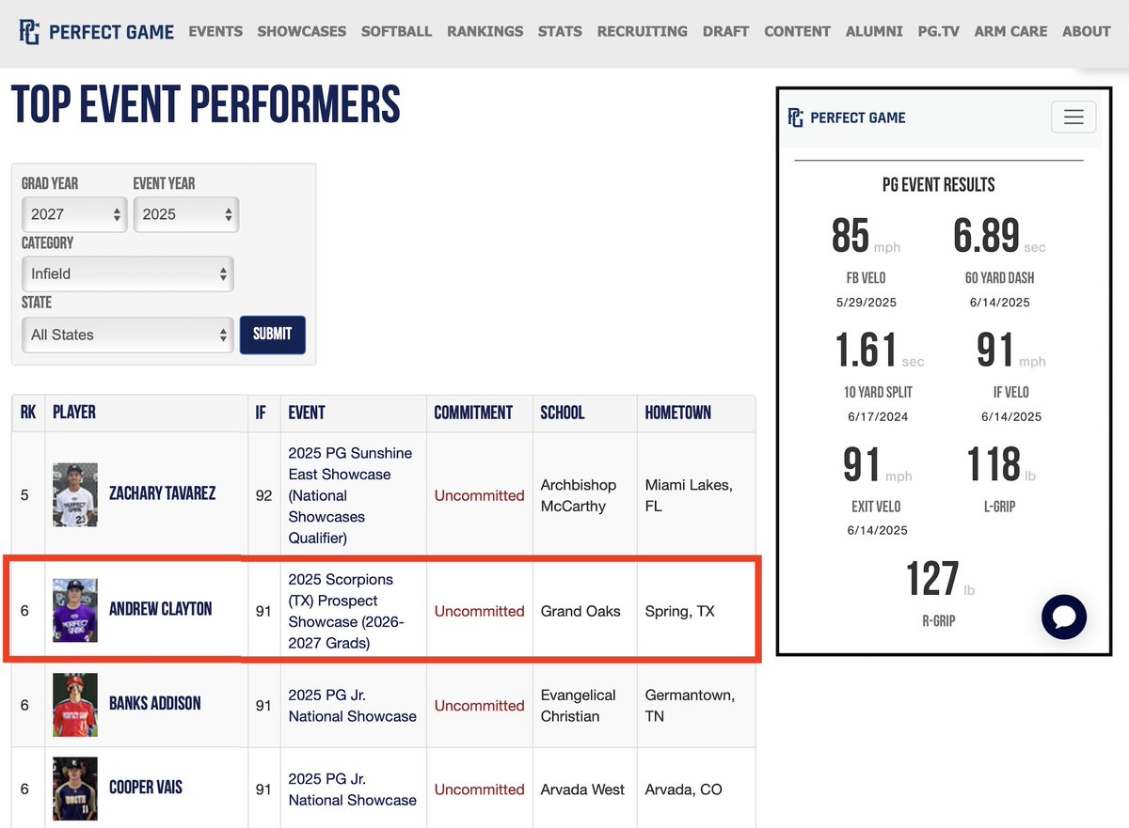Click Andrew Clayton's player photo

point(75,610)
